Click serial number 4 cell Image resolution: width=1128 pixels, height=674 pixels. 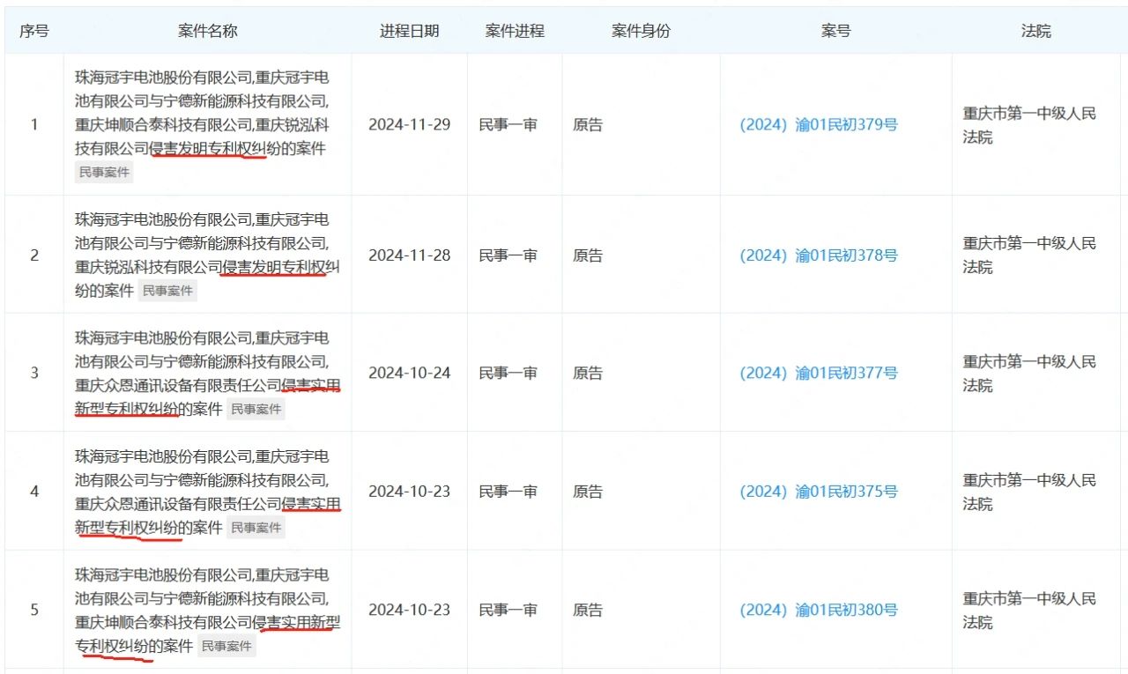[34, 492]
